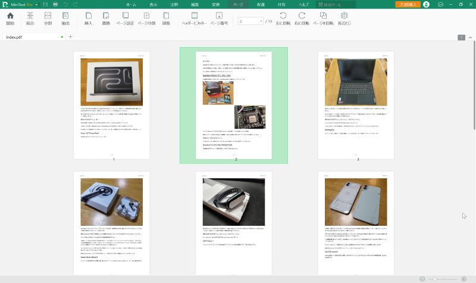
Task: Select page thumbnail with earbuds box
Action: coord(111,223)
